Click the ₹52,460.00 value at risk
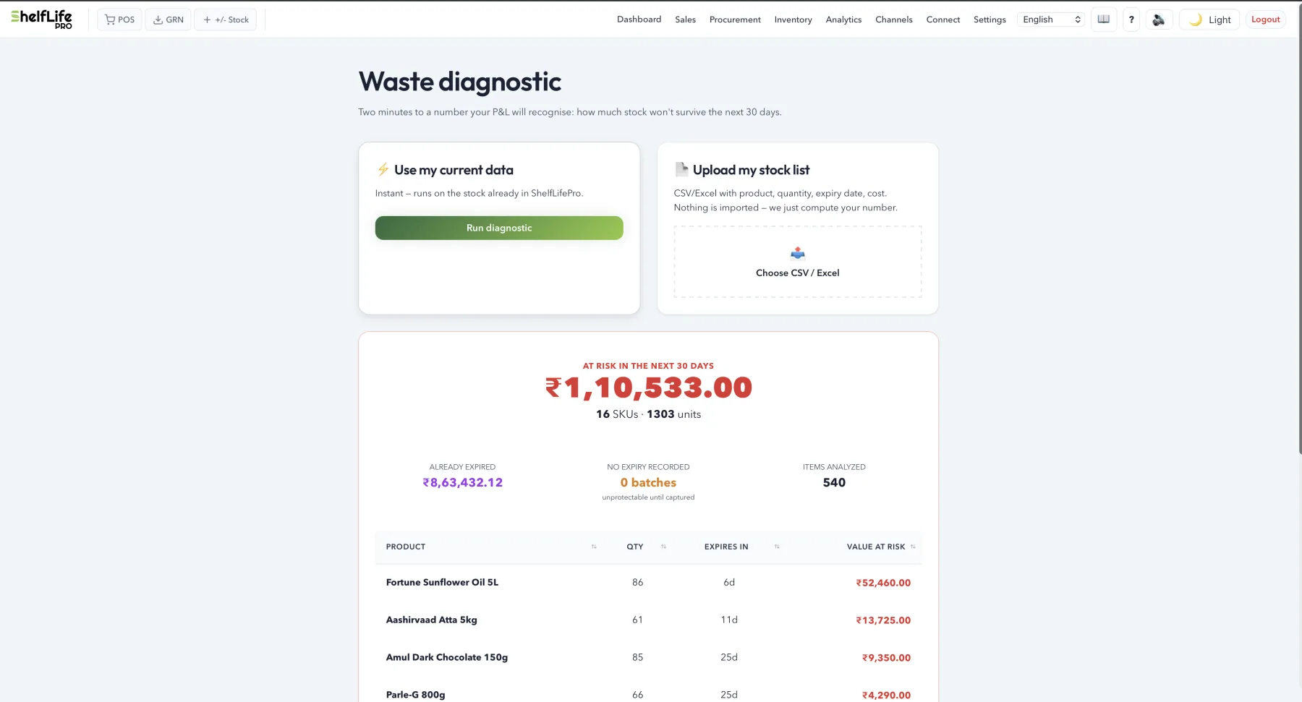The image size is (1302, 702). click(x=883, y=583)
